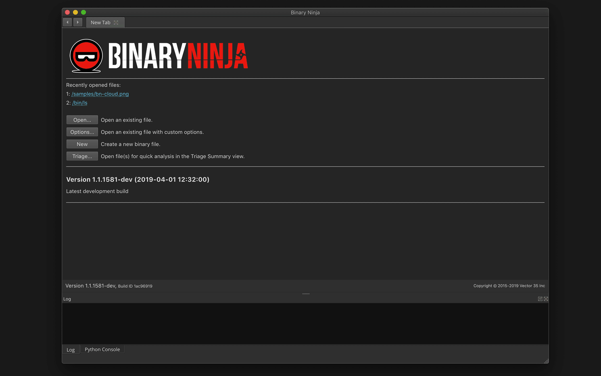Pop out the Log panel using its icon
Image resolution: width=601 pixels, height=376 pixels.
click(x=540, y=299)
